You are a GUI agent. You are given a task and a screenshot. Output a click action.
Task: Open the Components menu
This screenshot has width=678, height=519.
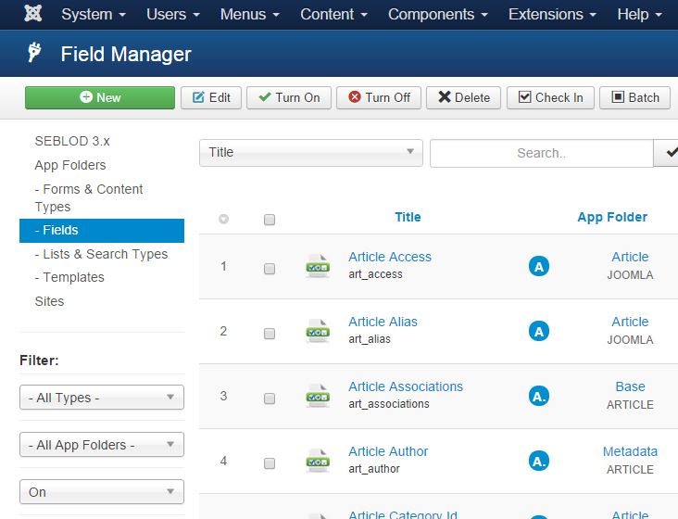pyautogui.click(x=438, y=14)
